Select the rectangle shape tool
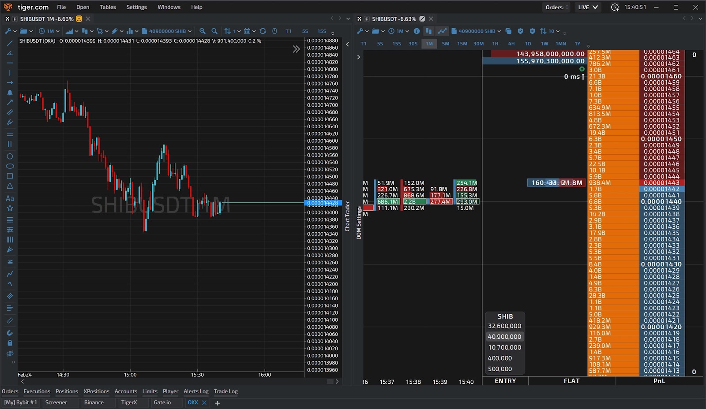Screen dimensions: 706x409 pyautogui.click(x=10, y=176)
